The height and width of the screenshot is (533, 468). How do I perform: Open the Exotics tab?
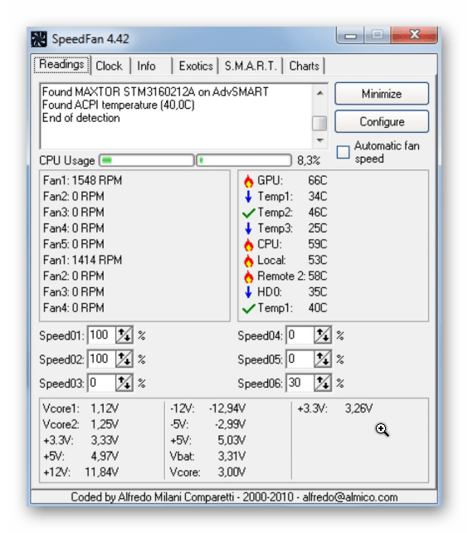(x=196, y=66)
